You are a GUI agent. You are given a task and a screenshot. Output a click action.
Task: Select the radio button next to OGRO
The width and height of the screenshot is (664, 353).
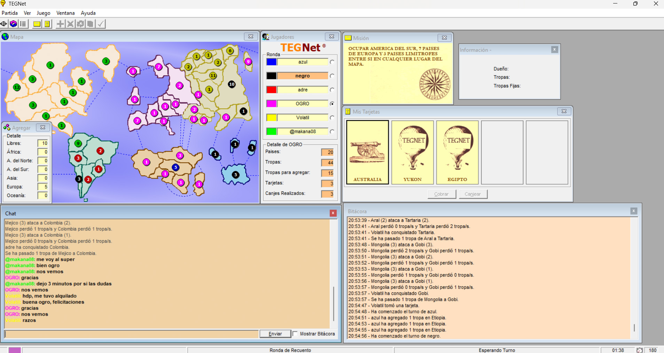click(332, 104)
